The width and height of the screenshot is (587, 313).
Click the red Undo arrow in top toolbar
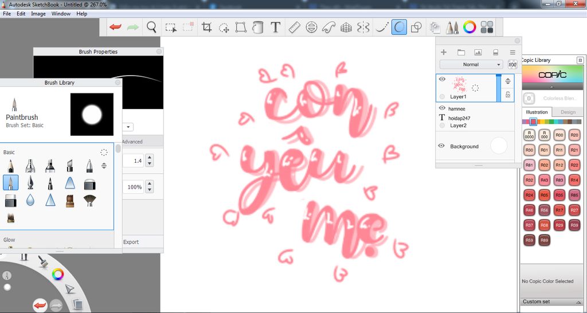(x=115, y=28)
